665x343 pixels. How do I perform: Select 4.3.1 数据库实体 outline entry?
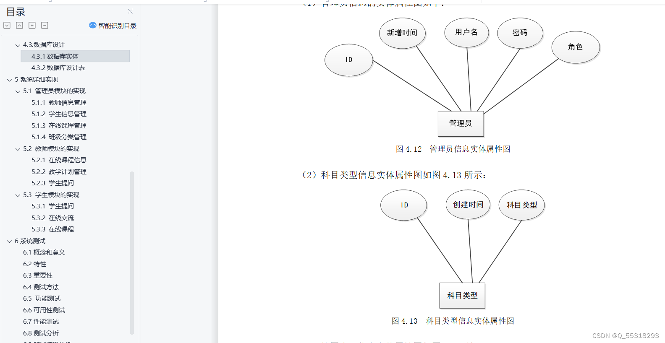pyautogui.click(x=75, y=56)
